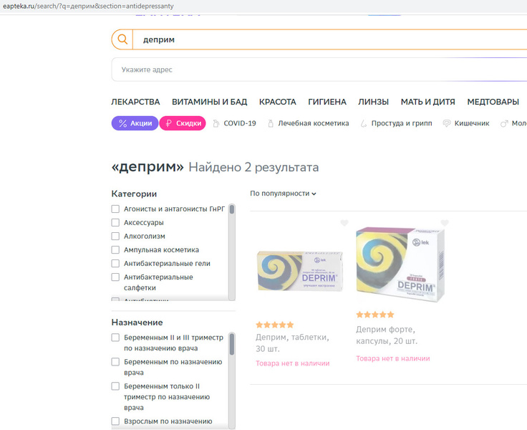Click the COVID-19 bottle icon
Image resolution: width=527 pixels, height=430 pixels.
216,123
